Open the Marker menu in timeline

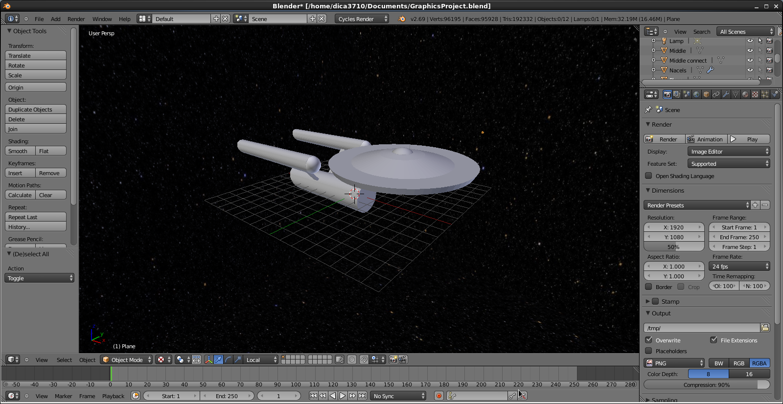click(63, 396)
